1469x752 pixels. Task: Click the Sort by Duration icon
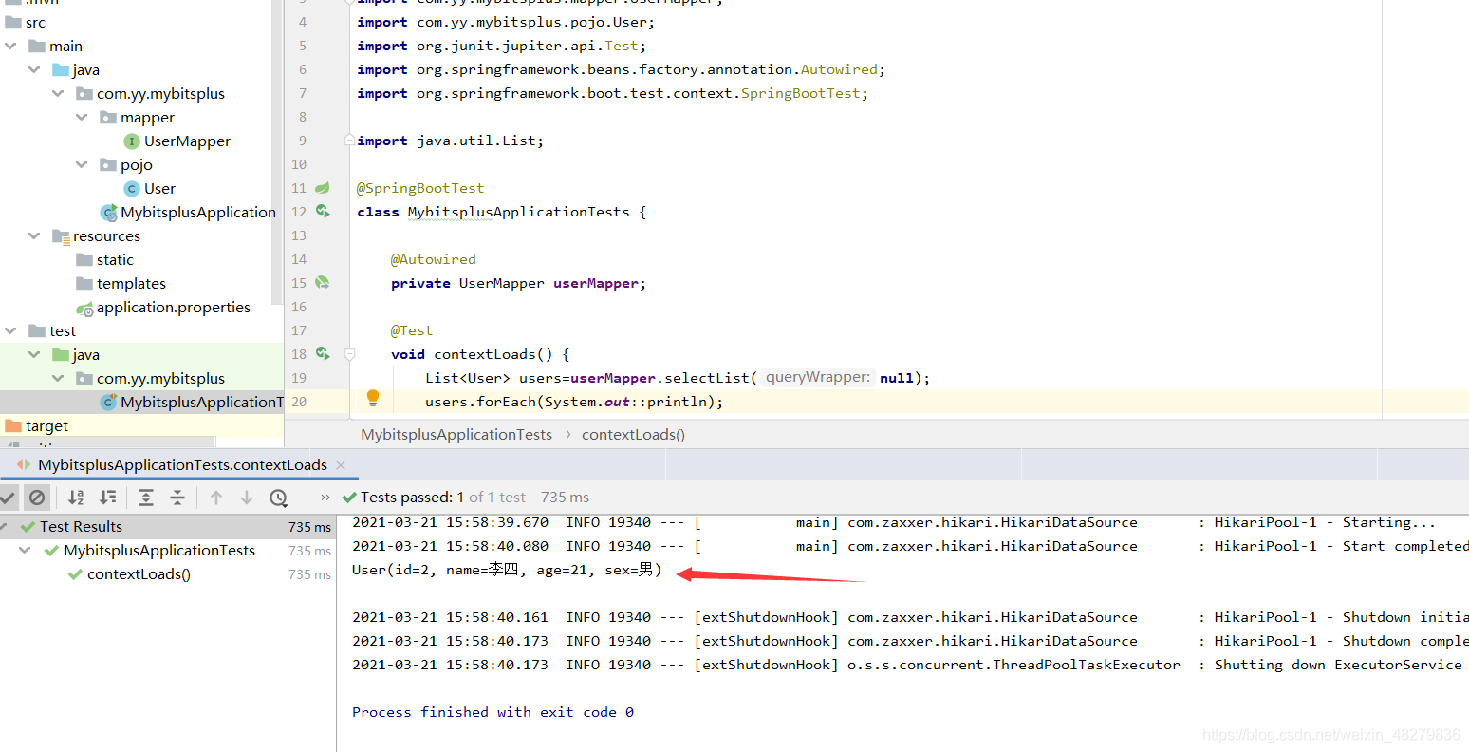pyautogui.click(x=108, y=497)
